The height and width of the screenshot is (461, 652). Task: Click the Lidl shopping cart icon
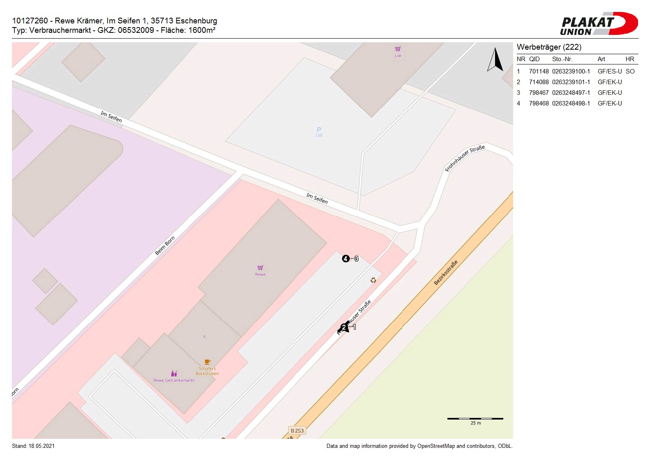point(398,49)
